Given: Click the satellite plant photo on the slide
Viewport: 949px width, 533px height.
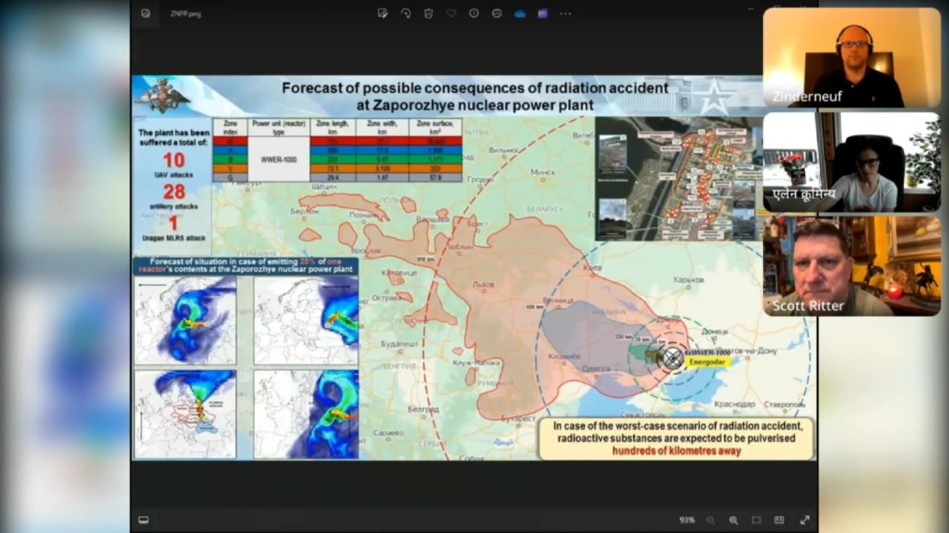Looking at the screenshot, I should pos(678,178).
